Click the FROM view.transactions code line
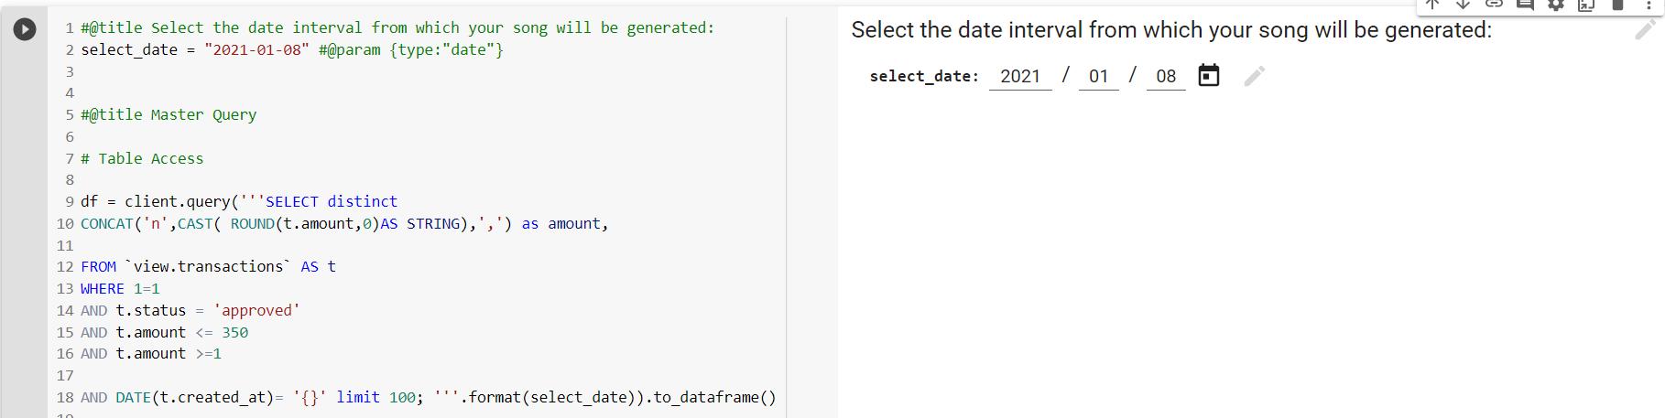The image size is (1665, 418). pos(208,266)
